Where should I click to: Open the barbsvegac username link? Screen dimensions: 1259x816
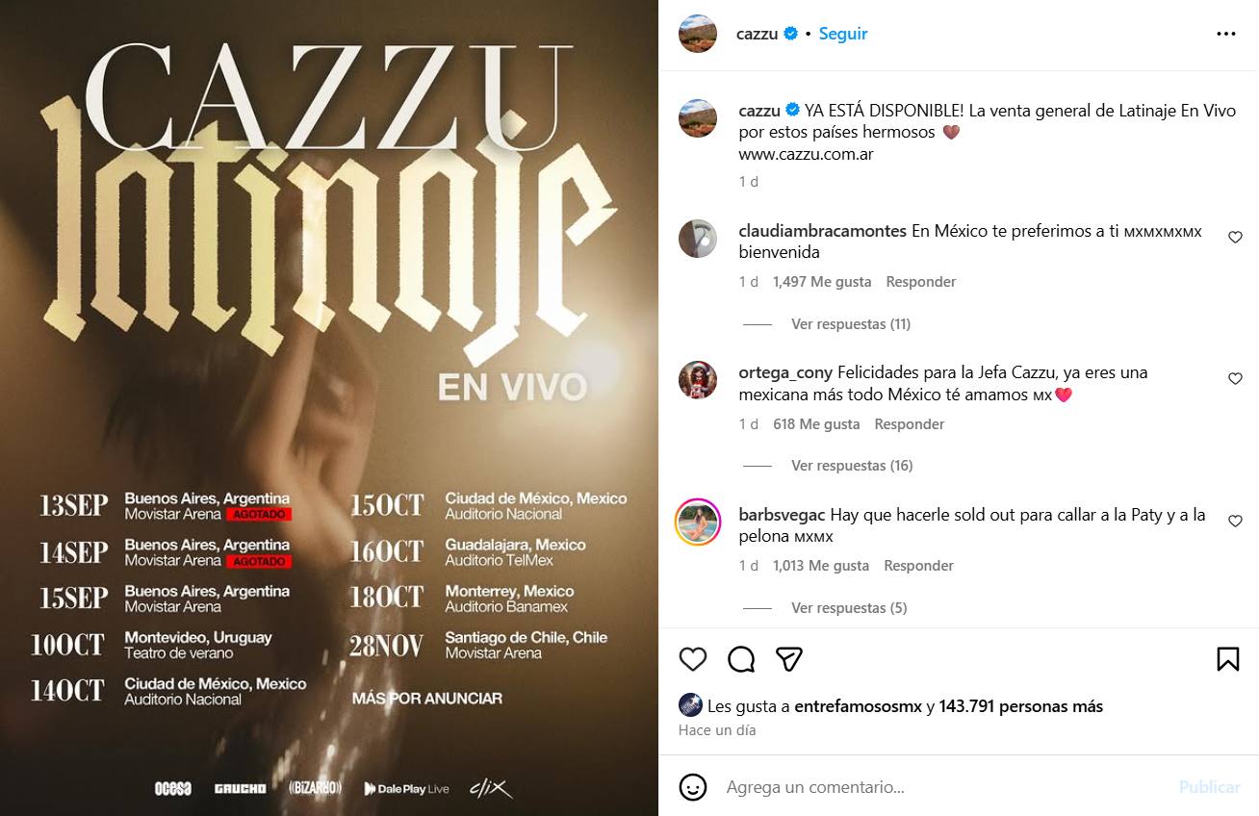(783, 515)
